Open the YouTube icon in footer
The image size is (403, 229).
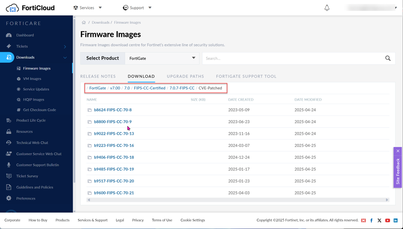point(387,220)
